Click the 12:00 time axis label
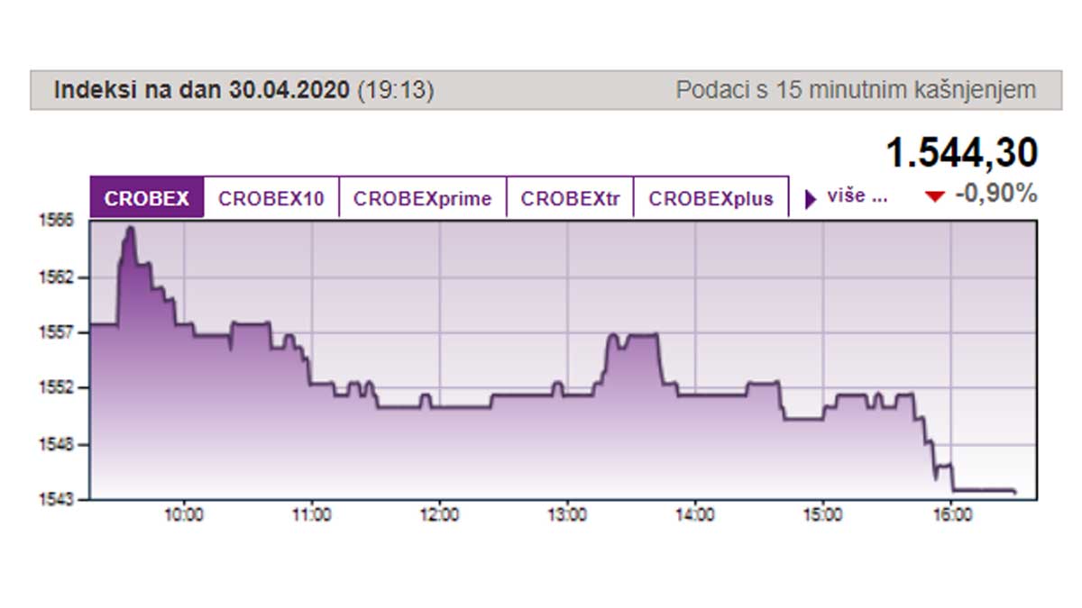1082x608 pixels. click(x=440, y=515)
